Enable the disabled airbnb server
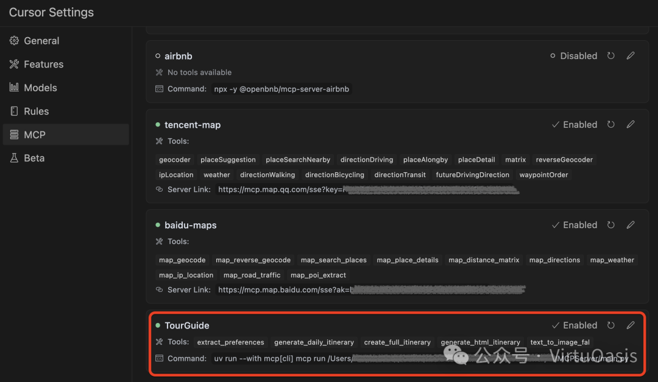Viewport: 658px width, 382px height. [573, 56]
